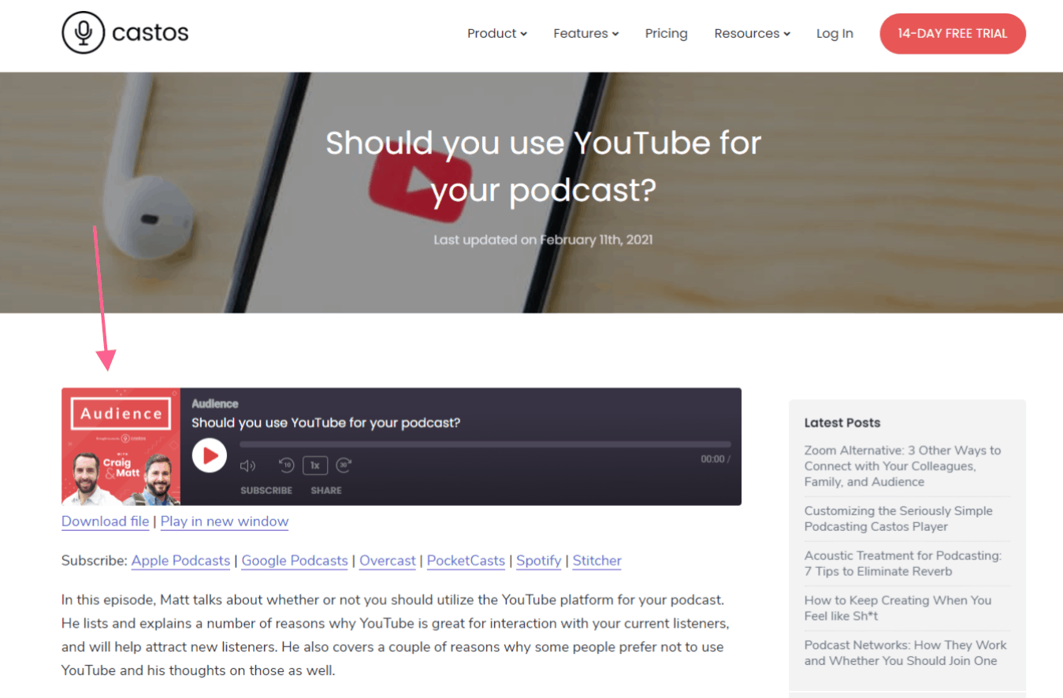Image resolution: width=1063 pixels, height=698 pixels.
Task: Skip forward 30 seconds in the player
Action: [344, 465]
